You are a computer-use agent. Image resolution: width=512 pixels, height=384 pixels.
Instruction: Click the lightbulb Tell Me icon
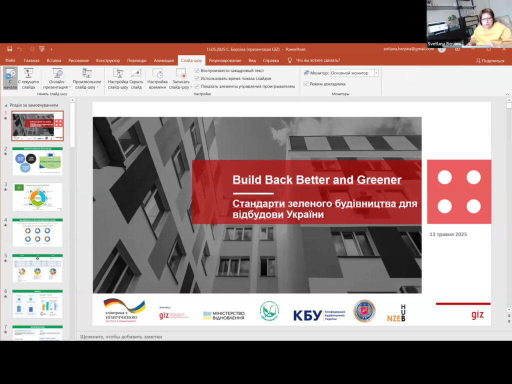pyautogui.click(x=289, y=60)
